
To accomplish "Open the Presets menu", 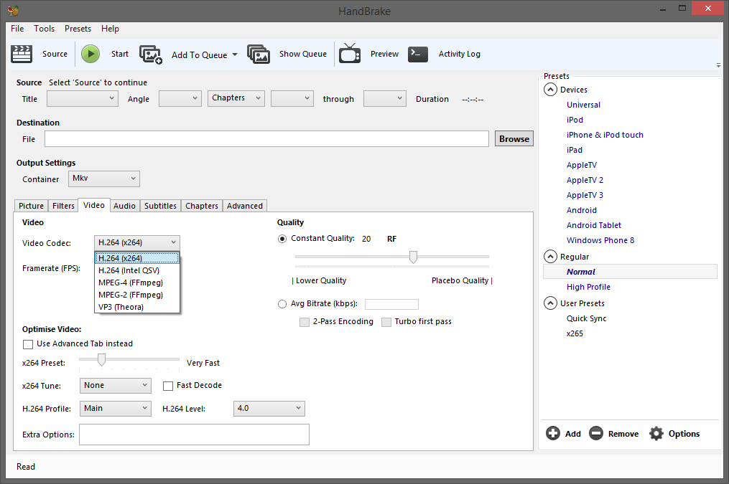I will [x=78, y=29].
